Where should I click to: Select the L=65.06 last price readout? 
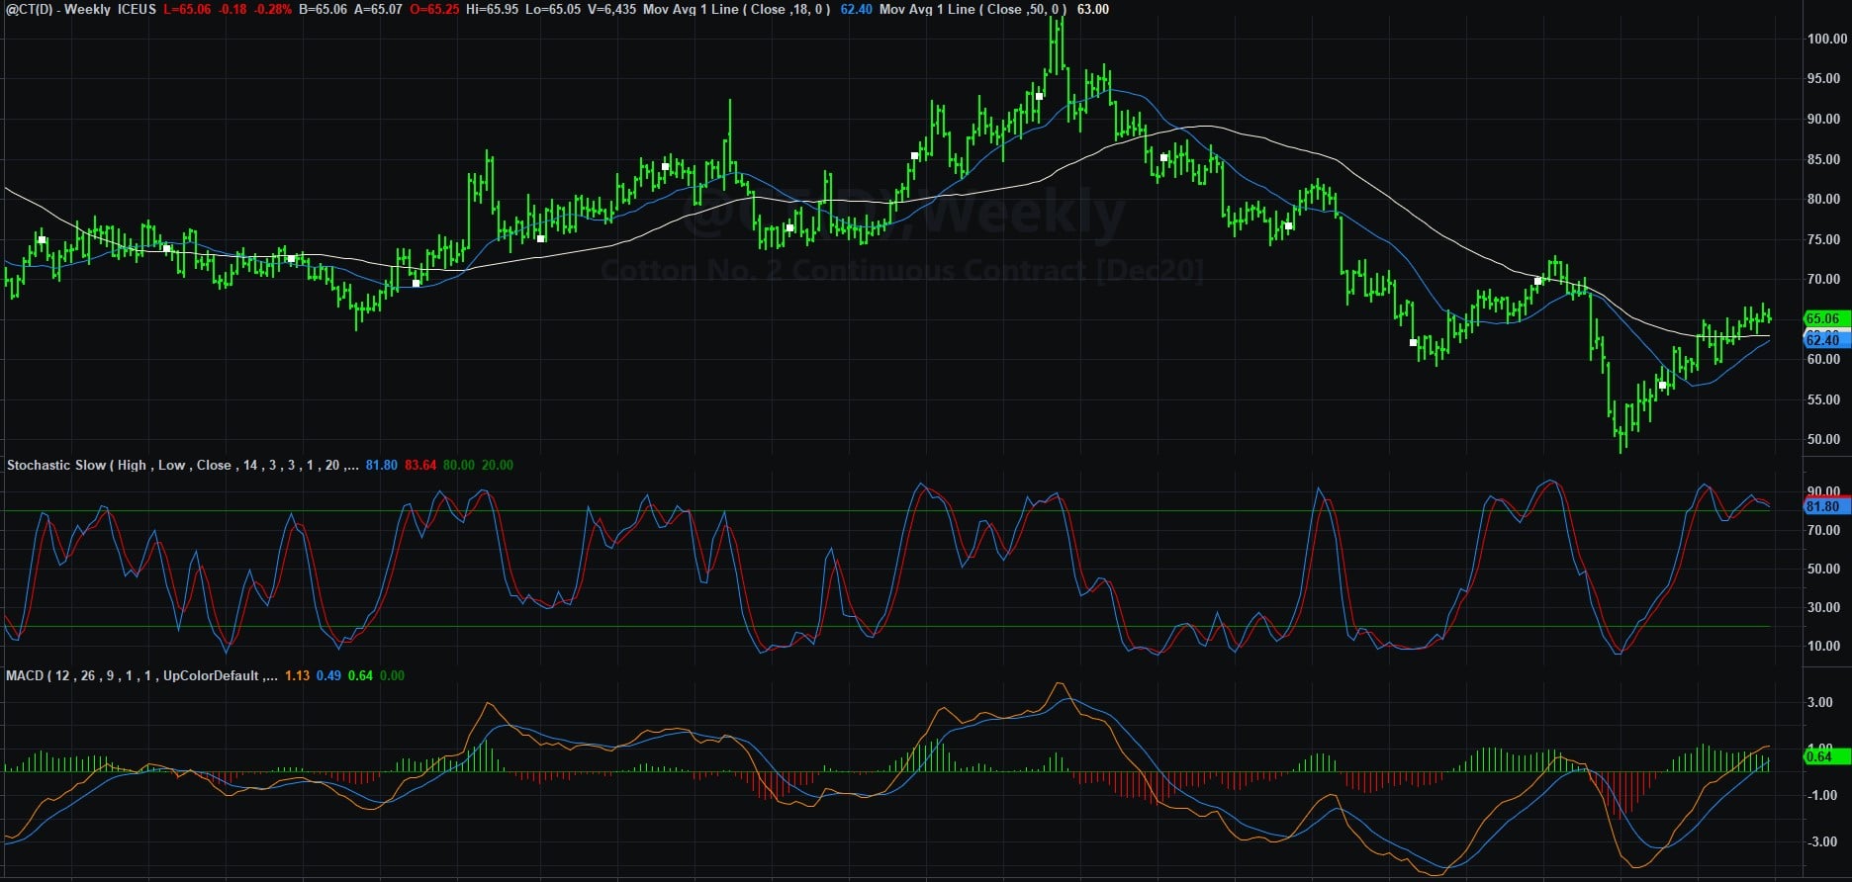[x=187, y=9]
